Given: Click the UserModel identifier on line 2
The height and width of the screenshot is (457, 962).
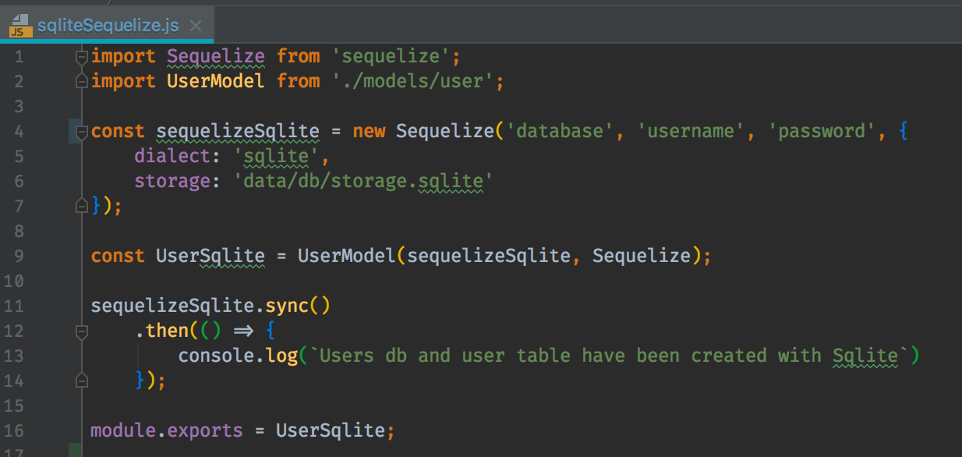Looking at the screenshot, I should tap(215, 81).
